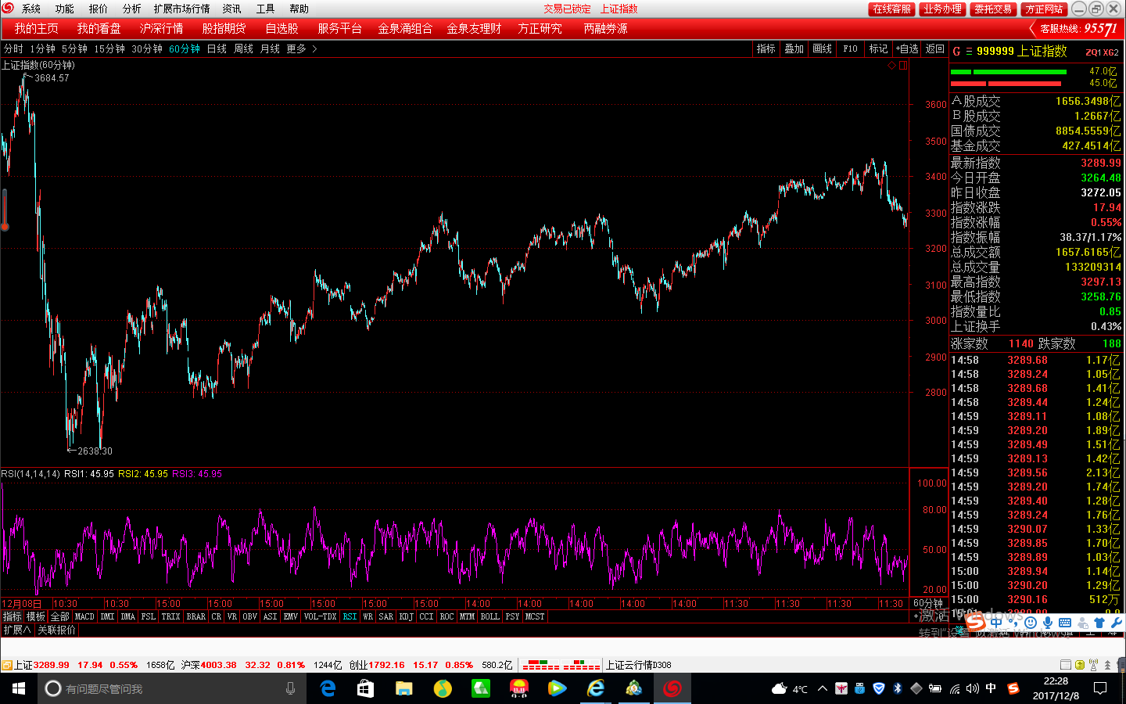Screen dimensions: 1126x704
Task: Select the MACD indicator
Action: point(84,616)
